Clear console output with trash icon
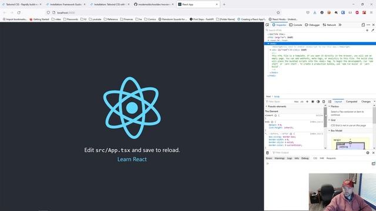Screen dimensions: 376x211 click(x=267, y=152)
